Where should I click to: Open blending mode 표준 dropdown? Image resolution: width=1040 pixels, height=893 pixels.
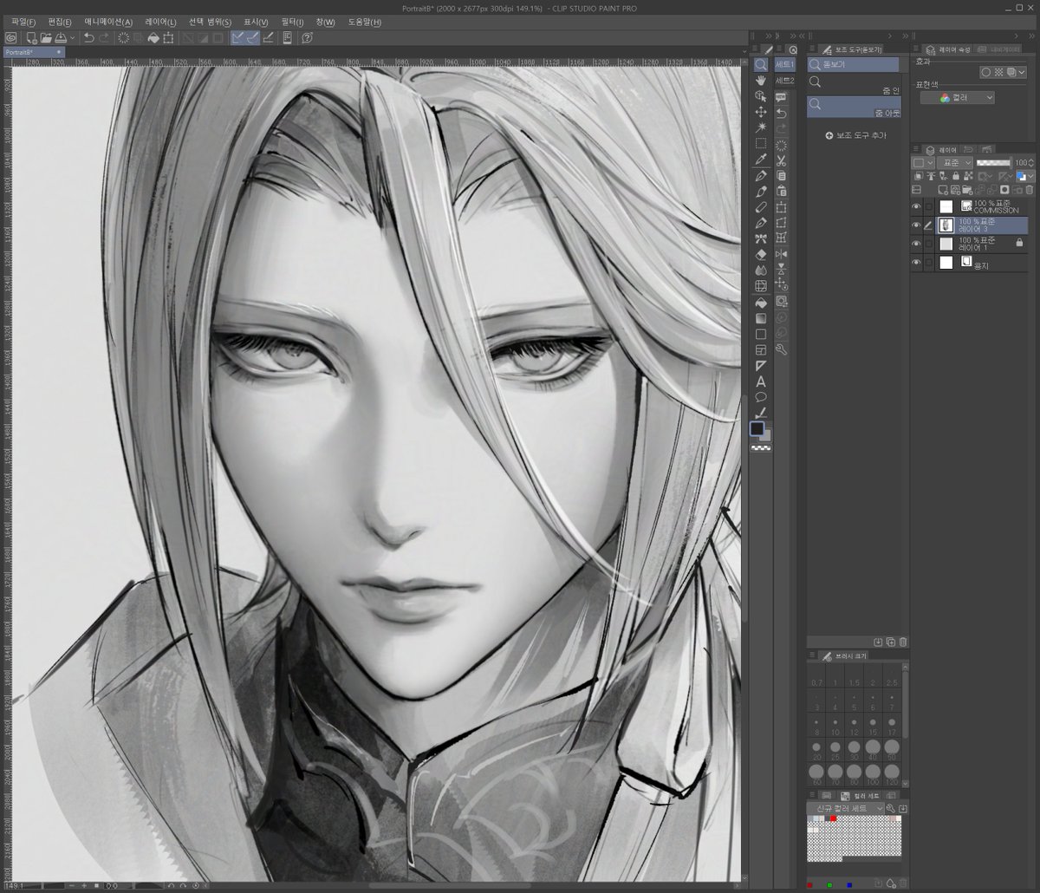pos(954,162)
